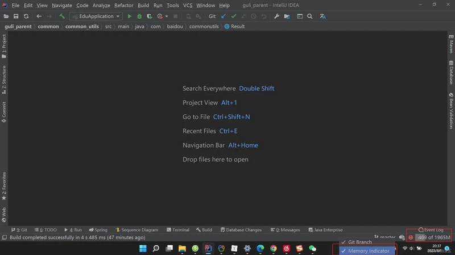Click the Debug bug icon
The width and height of the screenshot is (455, 255).
pos(139,16)
